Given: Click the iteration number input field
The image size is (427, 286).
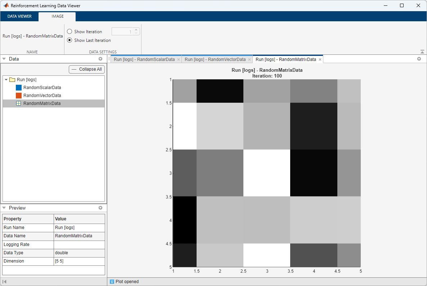Looking at the screenshot, I should (x=122, y=32).
